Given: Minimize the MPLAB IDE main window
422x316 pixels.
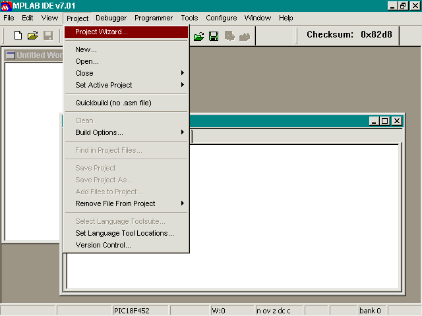Looking at the screenshot, I should click(392, 6).
